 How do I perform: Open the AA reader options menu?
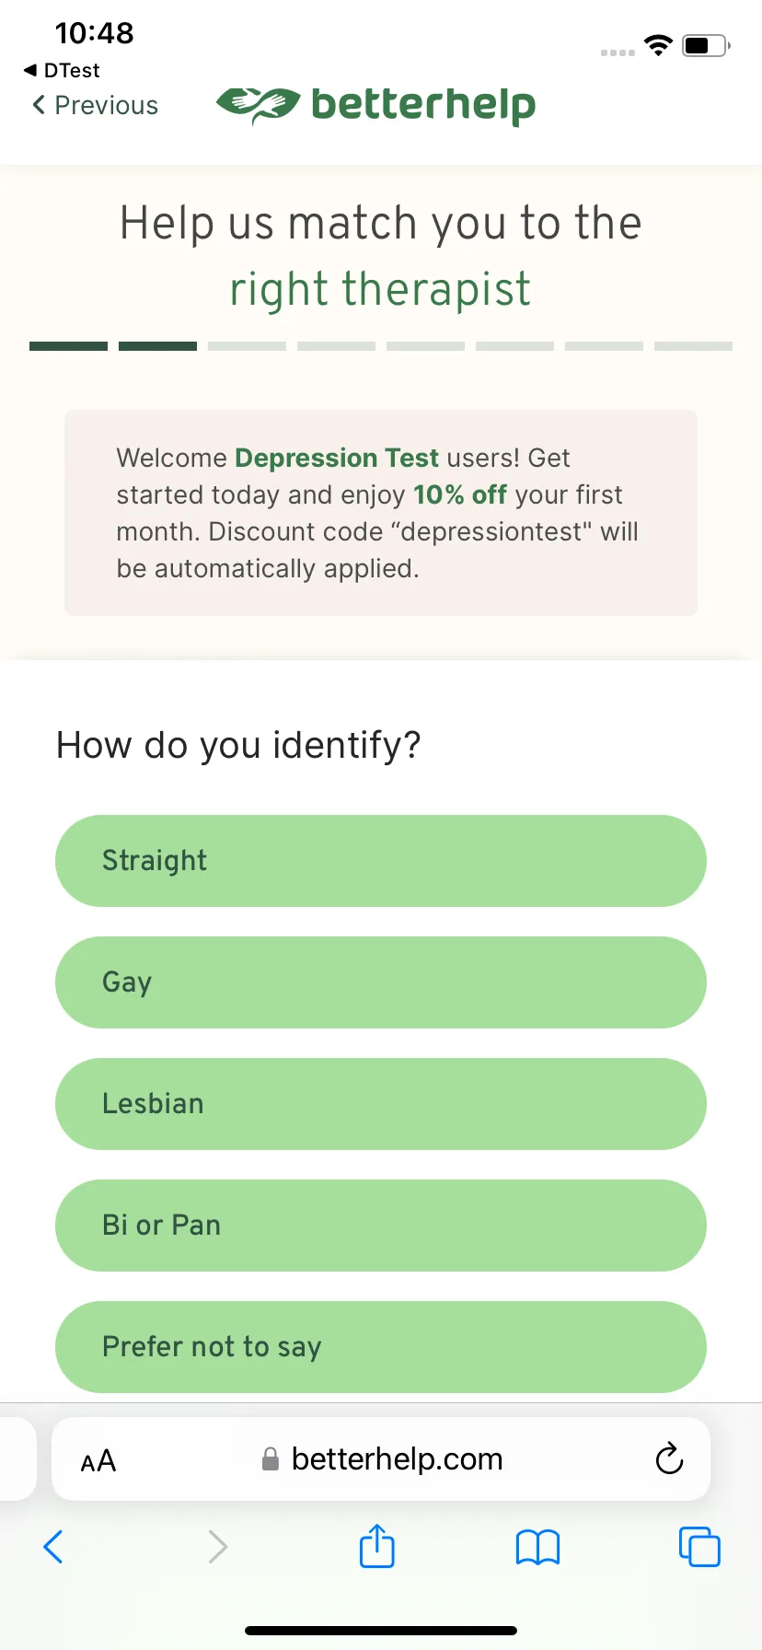pos(98,1460)
